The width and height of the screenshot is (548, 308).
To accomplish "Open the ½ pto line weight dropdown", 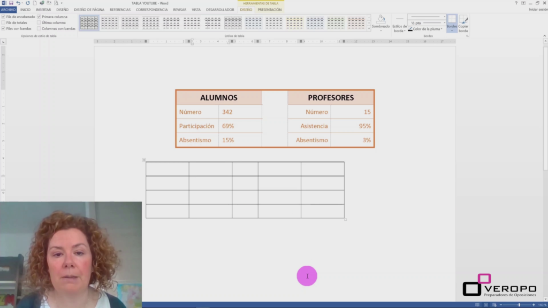I will [445, 23].
